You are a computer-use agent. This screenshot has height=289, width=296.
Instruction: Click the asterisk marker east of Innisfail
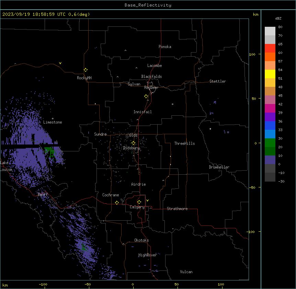172,104
